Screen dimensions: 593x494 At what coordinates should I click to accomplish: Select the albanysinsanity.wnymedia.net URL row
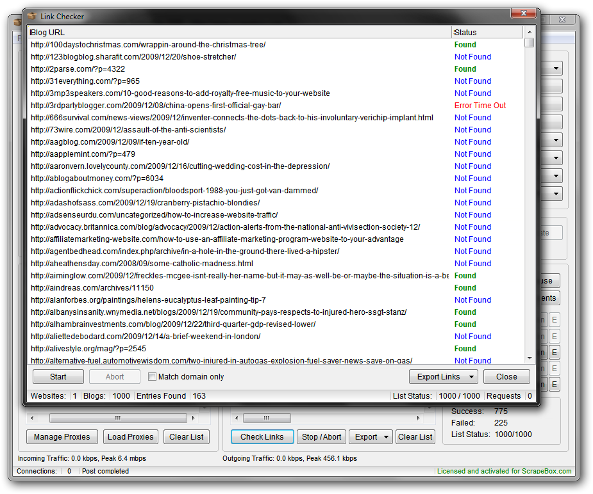point(275,312)
